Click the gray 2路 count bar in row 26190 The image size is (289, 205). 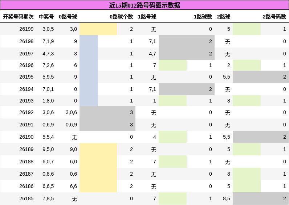(x=261, y=137)
